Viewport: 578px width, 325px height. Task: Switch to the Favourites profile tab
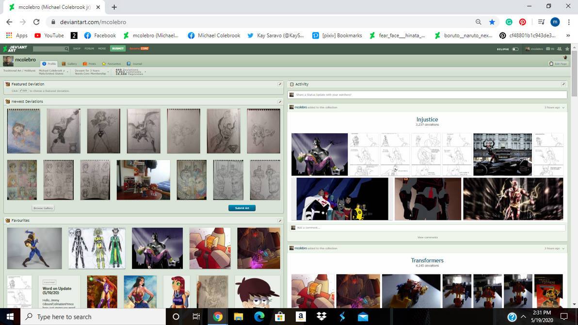click(112, 64)
